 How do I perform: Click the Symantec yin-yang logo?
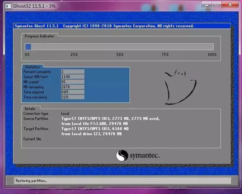[122, 155]
